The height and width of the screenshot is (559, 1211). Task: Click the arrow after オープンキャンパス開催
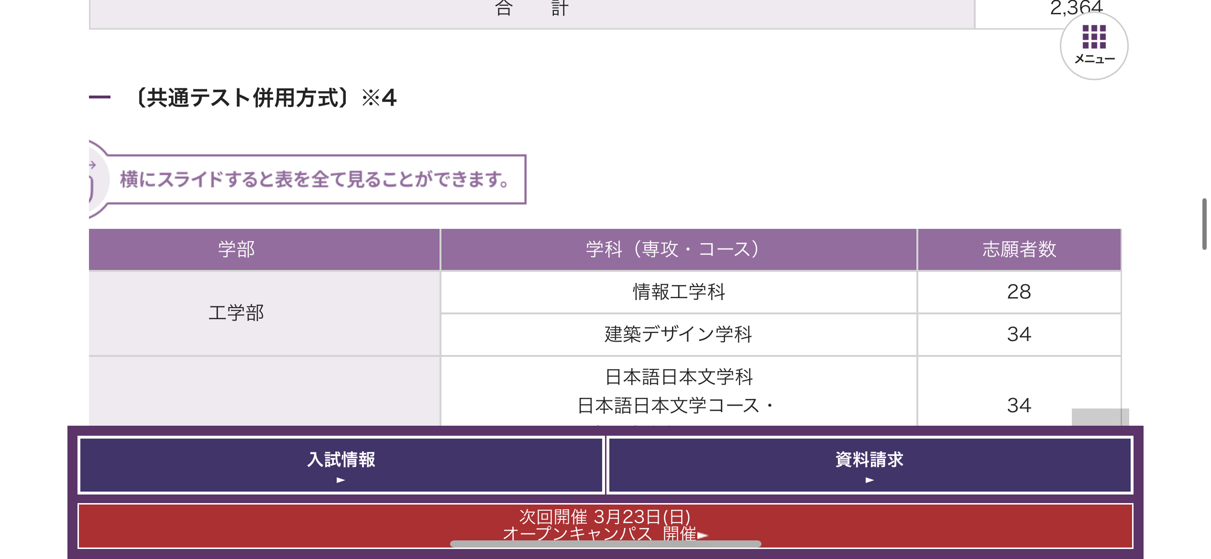pyautogui.click(x=702, y=535)
